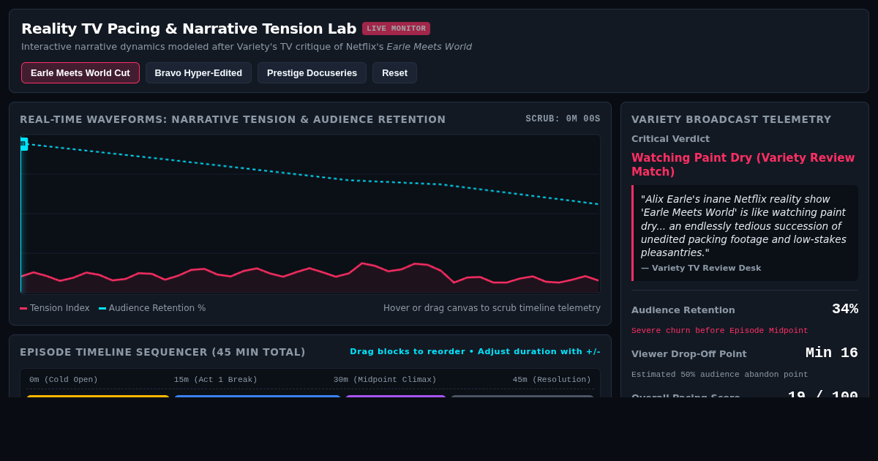Click 'Drag blocks to reorder' hint text
Viewport: 878px width, 461px height.
tap(475, 351)
